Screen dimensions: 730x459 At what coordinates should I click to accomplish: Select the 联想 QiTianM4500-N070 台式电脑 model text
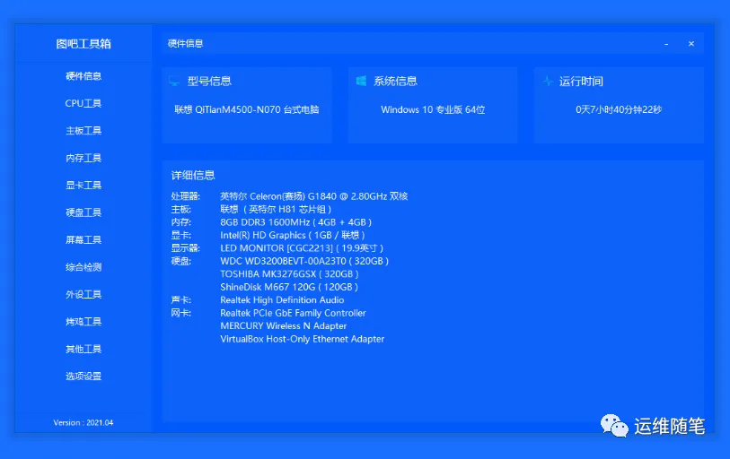247,109
